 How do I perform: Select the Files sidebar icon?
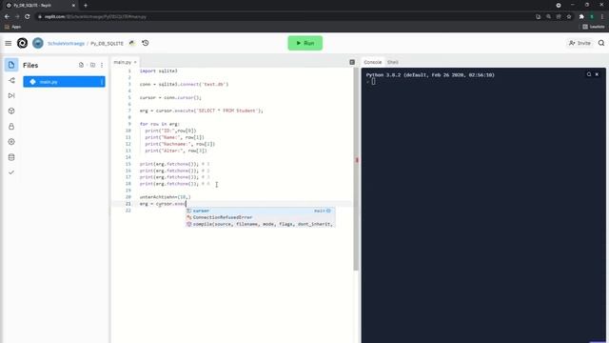11,65
